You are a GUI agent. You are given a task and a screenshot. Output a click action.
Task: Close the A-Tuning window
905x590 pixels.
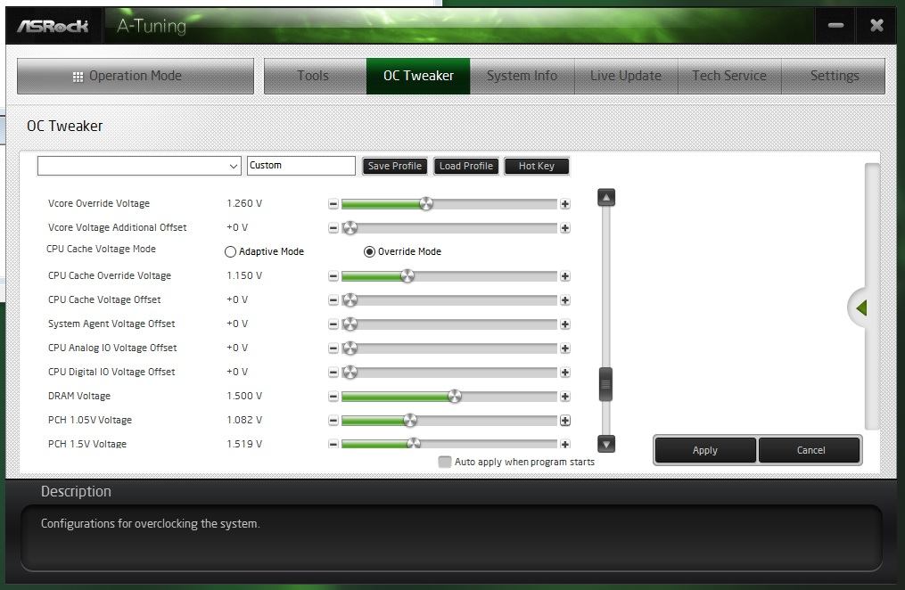point(876,25)
